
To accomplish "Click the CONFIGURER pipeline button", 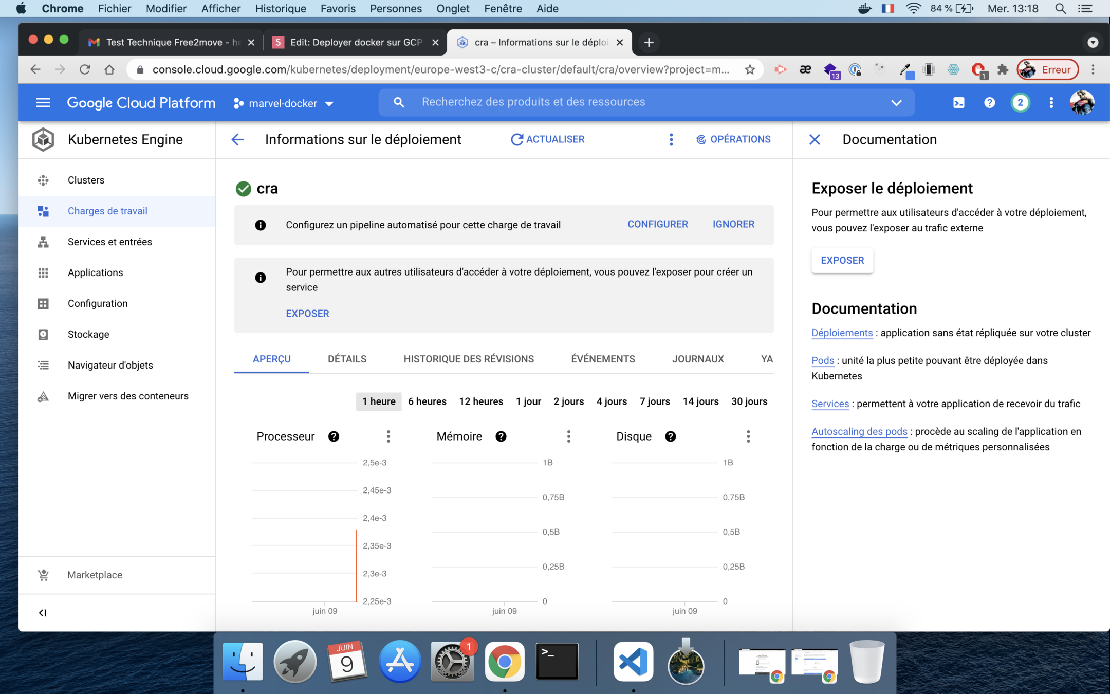I will click(x=657, y=224).
